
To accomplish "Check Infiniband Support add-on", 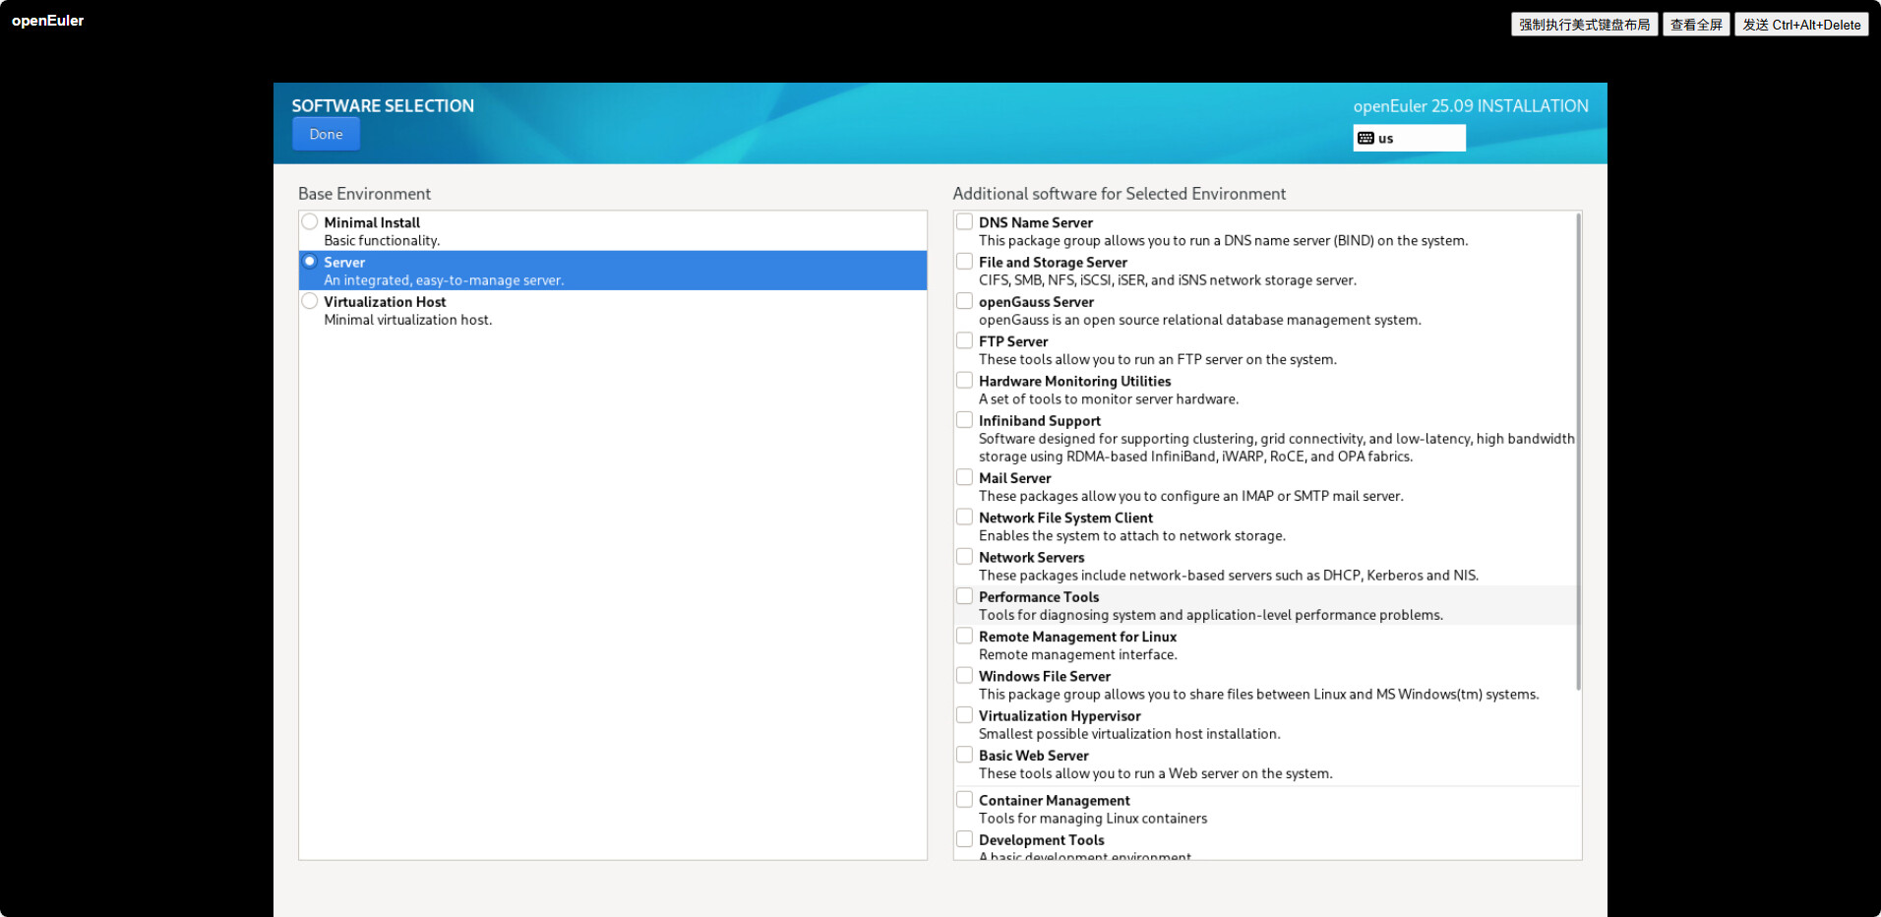I will point(965,420).
